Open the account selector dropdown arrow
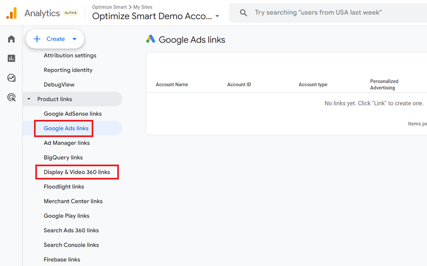Image resolution: width=427 pixels, height=266 pixels. pyautogui.click(x=217, y=16)
